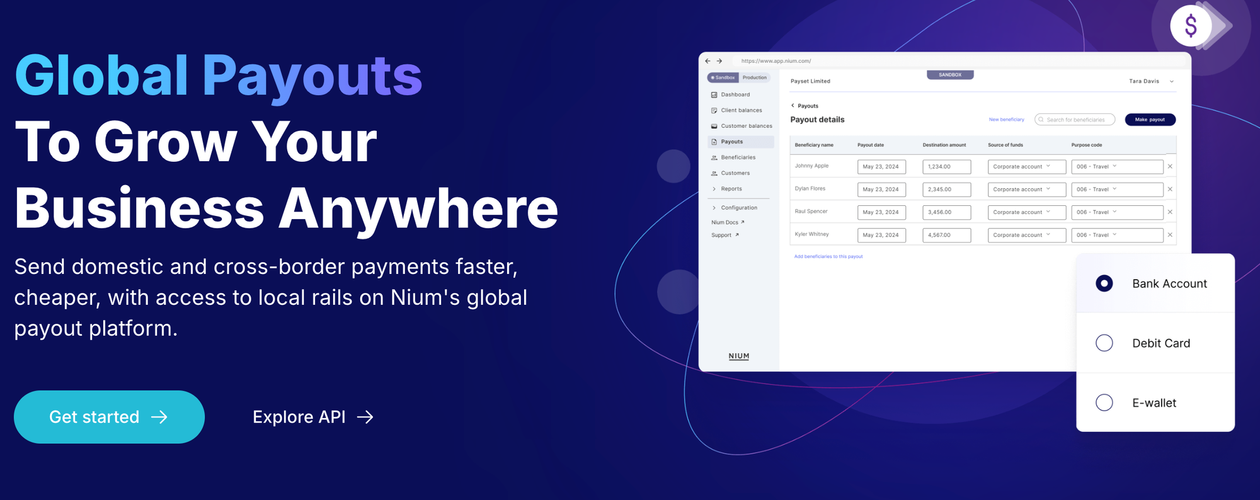Open source of funds dropdown for Johnny Apple
This screenshot has width=1260, height=500.
[x=1027, y=167]
